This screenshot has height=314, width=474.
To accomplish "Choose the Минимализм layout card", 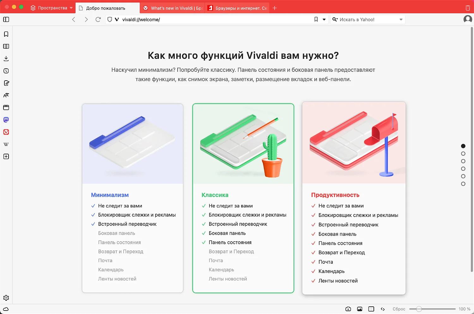I will [133, 198].
